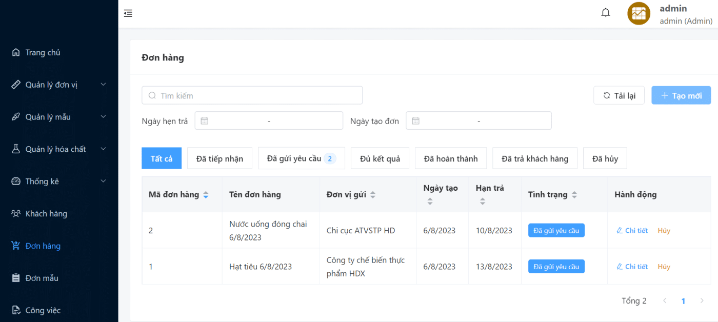The image size is (718, 322).
Task: Switch to Đã gửi yêu cầu tab
Action: pos(301,158)
